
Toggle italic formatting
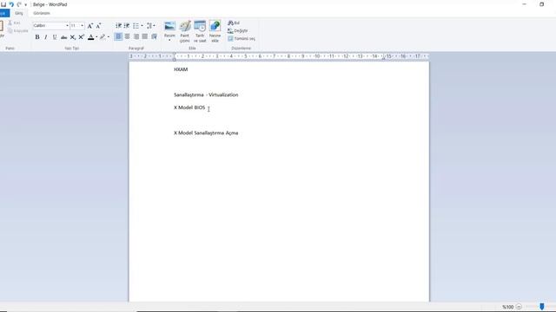[46, 36]
